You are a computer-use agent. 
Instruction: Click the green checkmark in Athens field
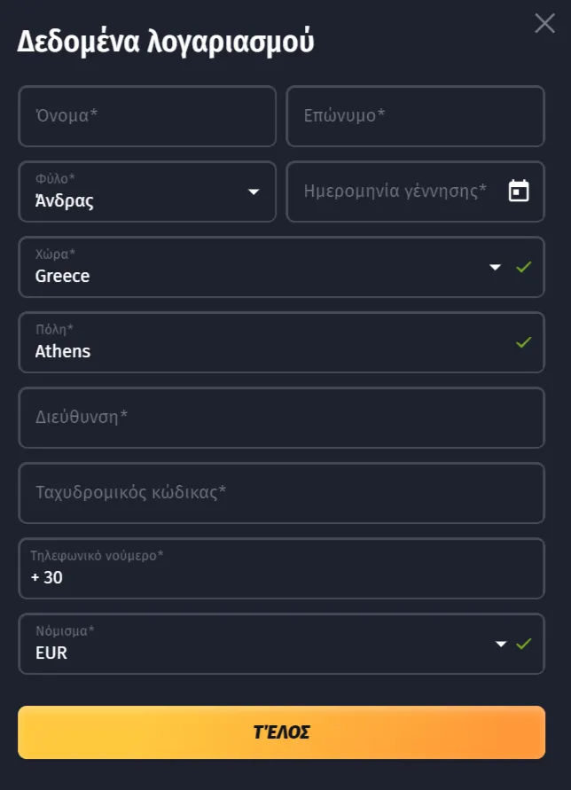click(524, 342)
